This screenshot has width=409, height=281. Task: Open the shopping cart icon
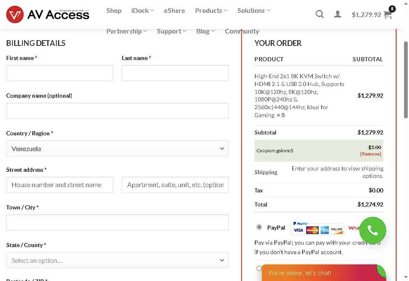[x=388, y=14]
